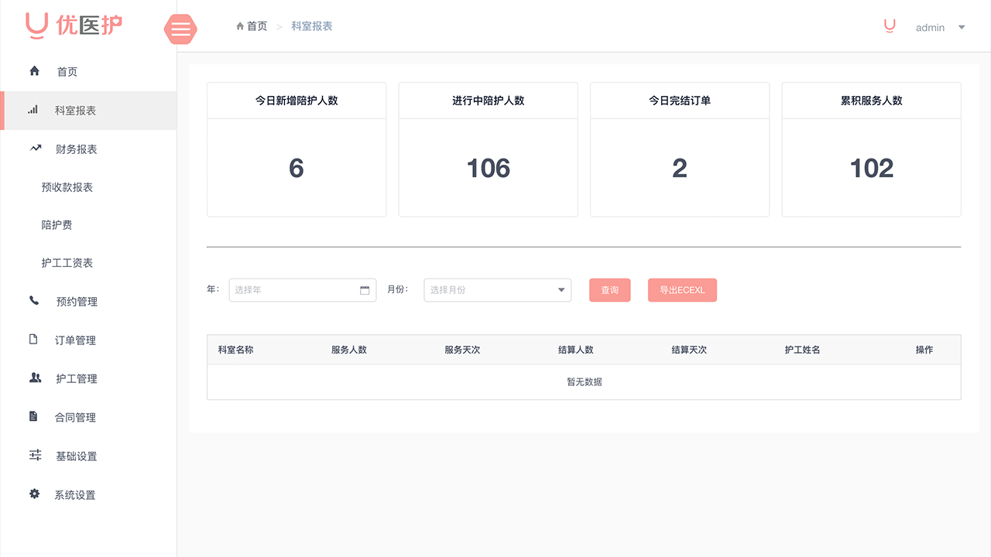991x557 pixels.
Task: Click the 财务报表 trend-line icon
Action: pos(34,148)
